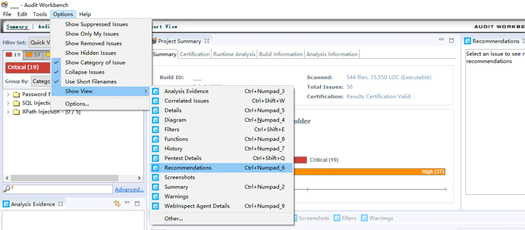
Task: Click the Pentest Details view icon
Action: (155, 158)
